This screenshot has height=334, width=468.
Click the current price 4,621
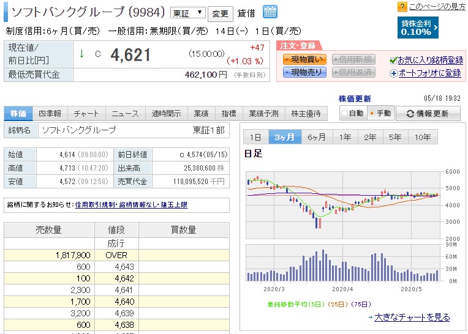coord(130,55)
